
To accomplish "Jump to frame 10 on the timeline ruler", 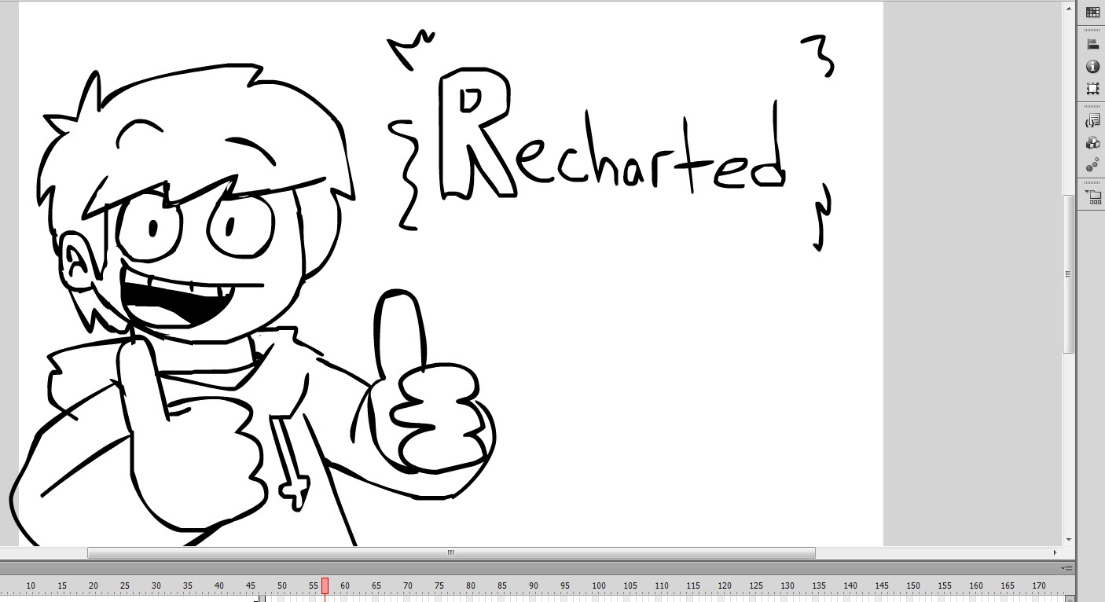I will pos(31,585).
